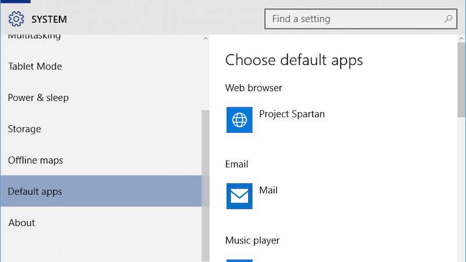Screen dimensions: 466x262
Task: Click the Choose default apps heading
Action: (x=294, y=61)
